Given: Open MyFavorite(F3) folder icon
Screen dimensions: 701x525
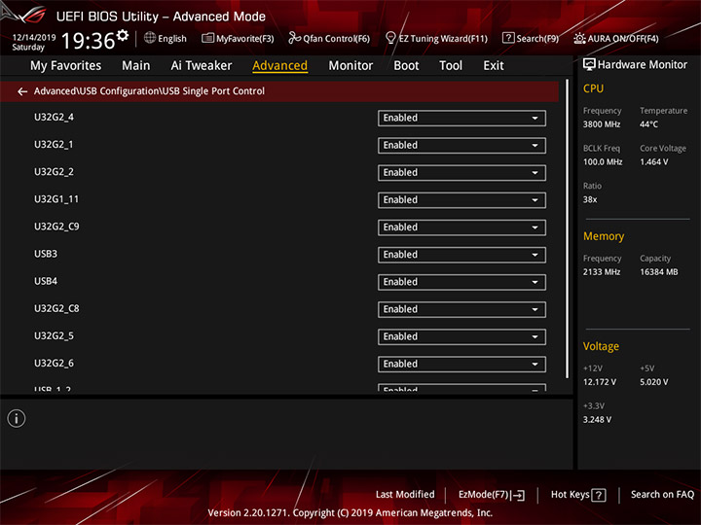Looking at the screenshot, I should pos(207,38).
